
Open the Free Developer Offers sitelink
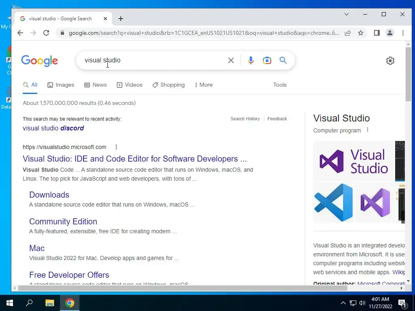[x=69, y=275]
